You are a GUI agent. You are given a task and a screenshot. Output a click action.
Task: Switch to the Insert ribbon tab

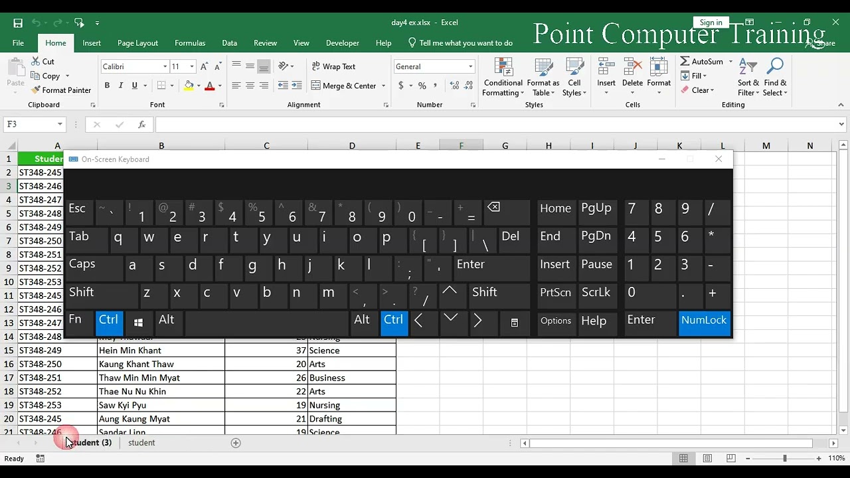(x=92, y=43)
